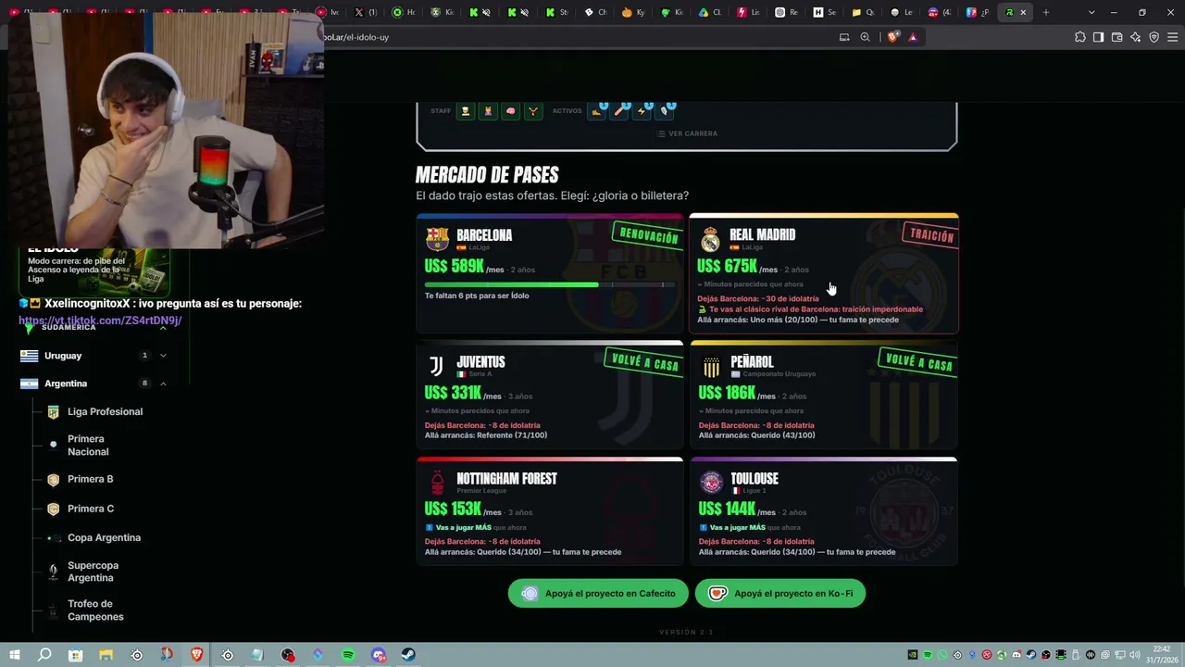
Task: Collapse the Argentina country list
Action: coord(163,384)
